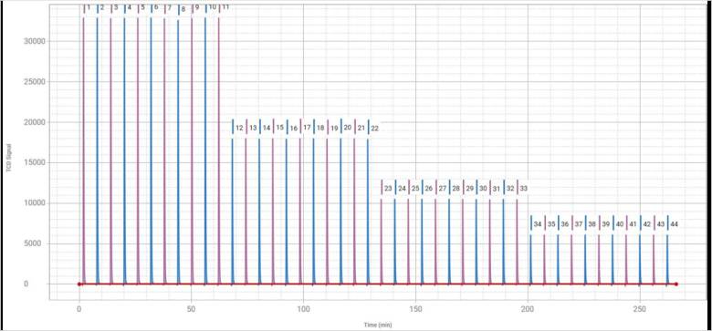This screenshot has width=712, height=331.
Task: Click peak label 11
Action: click(225, 7)
